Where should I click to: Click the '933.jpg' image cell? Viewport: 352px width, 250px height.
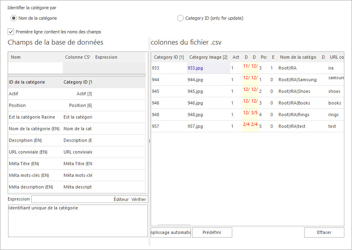[x=208, y=68]
